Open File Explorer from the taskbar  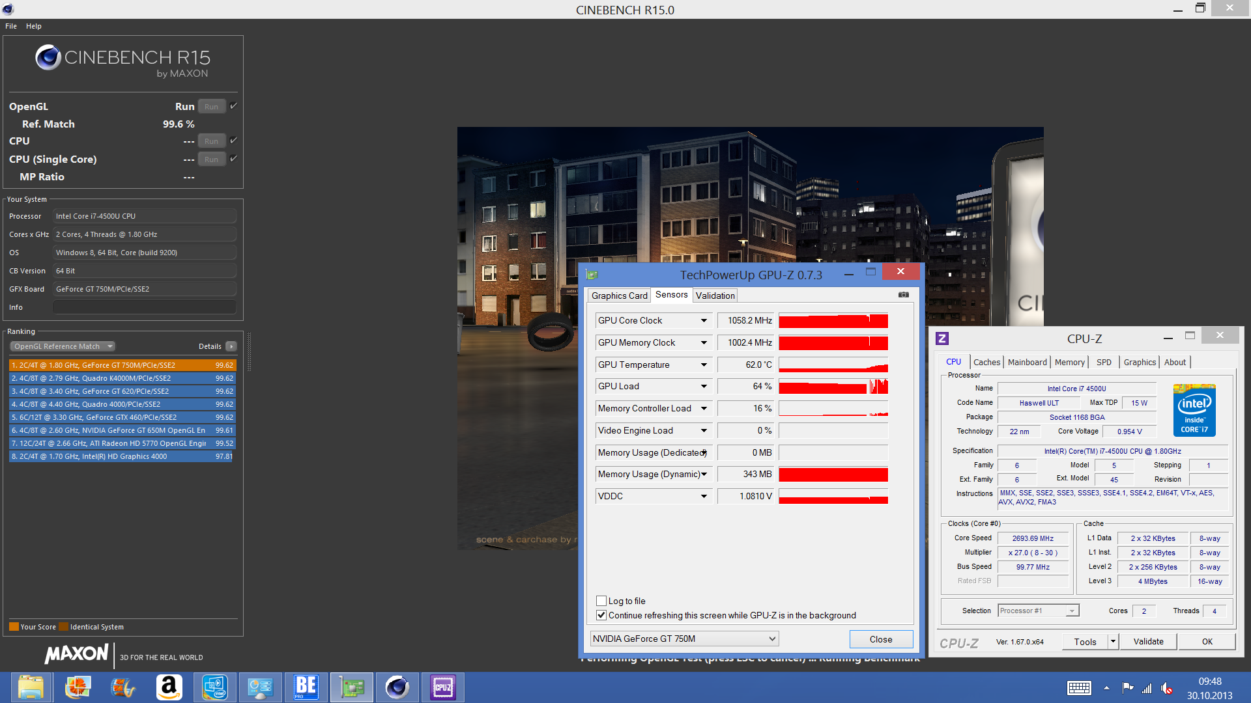(x=31, y=687)
